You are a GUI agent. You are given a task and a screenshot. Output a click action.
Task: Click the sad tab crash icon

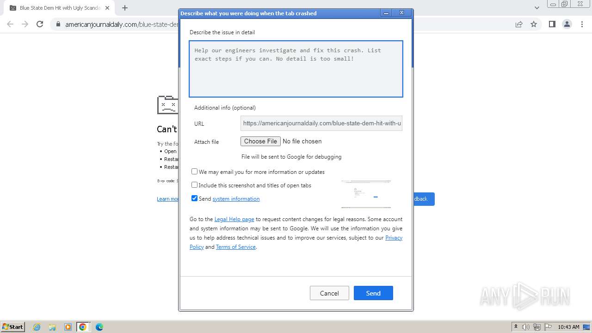[167, 105]
